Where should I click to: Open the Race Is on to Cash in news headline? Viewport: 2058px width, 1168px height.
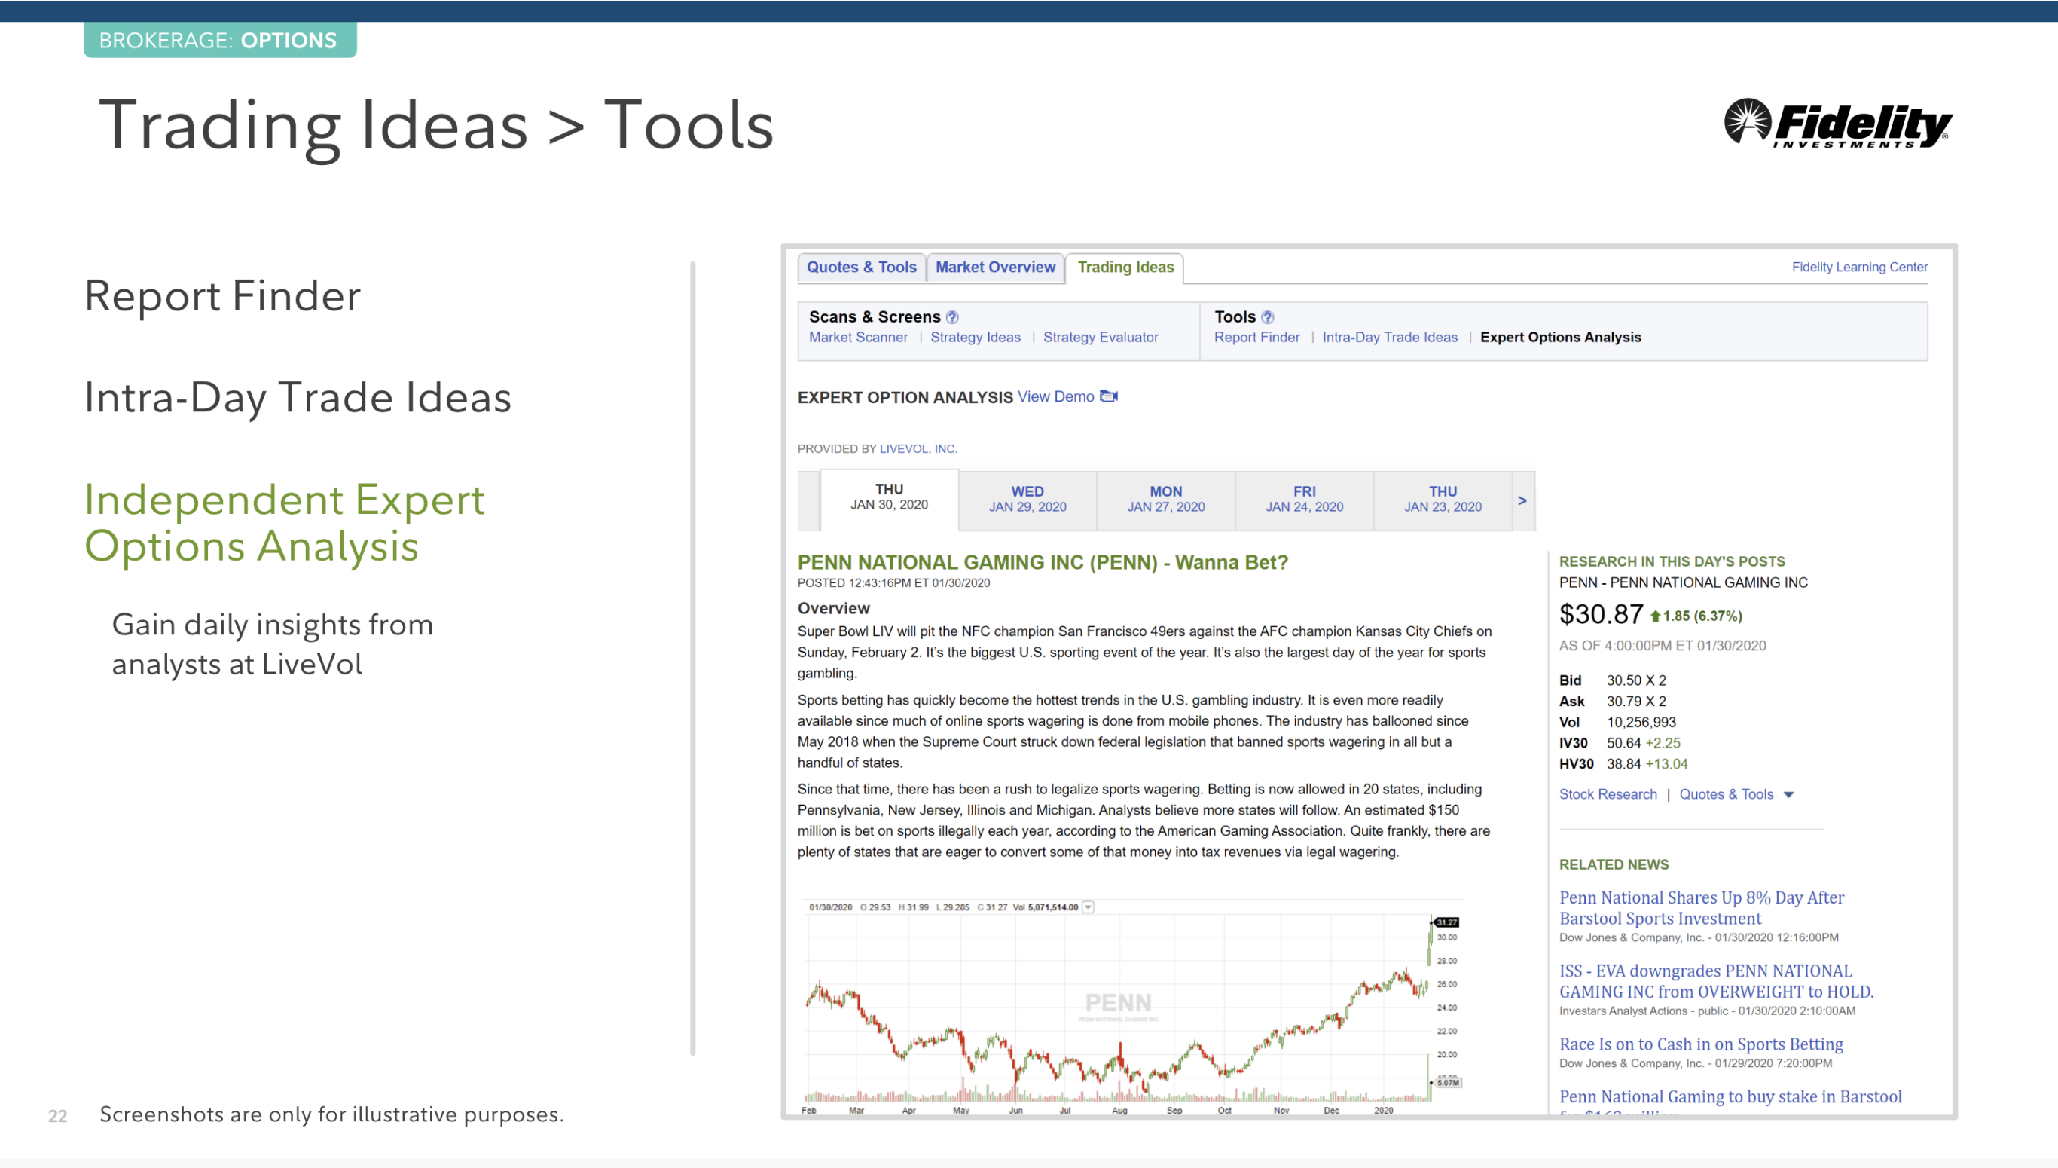1700,1044
